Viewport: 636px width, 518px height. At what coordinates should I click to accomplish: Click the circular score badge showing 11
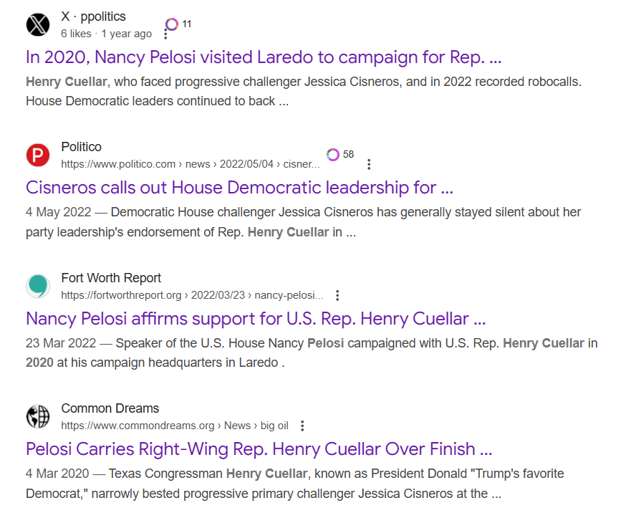tap(172, 24)
